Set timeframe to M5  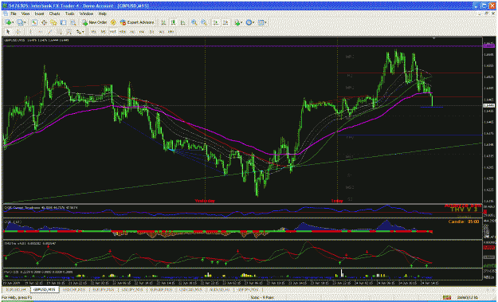[x=104, y=32]
